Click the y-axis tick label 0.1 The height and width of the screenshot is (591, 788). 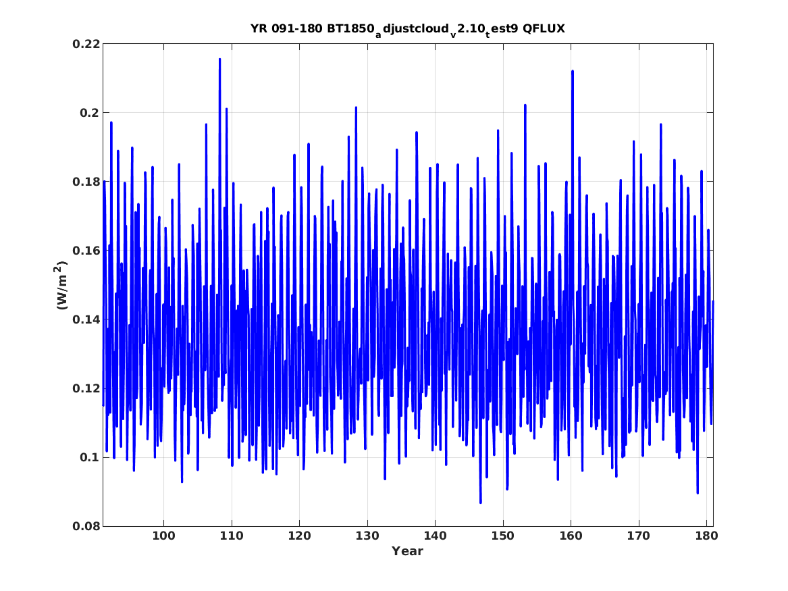89,457
